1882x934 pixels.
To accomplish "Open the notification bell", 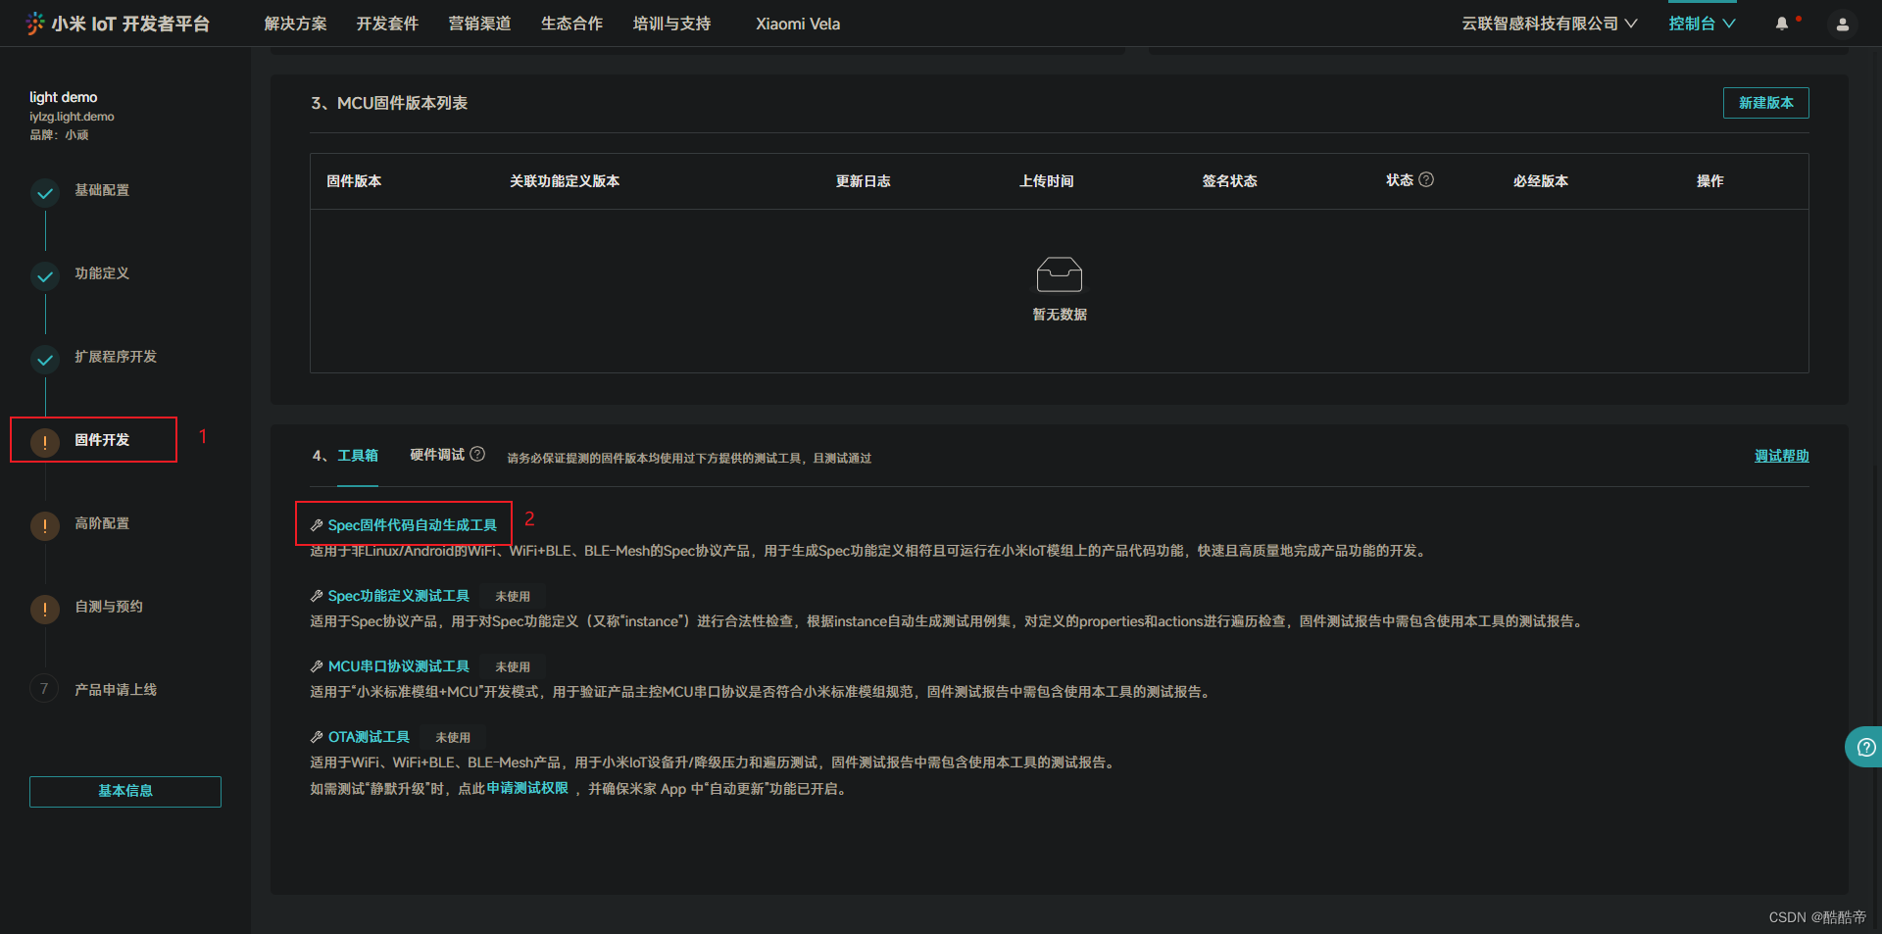I will coord(1782,24).
